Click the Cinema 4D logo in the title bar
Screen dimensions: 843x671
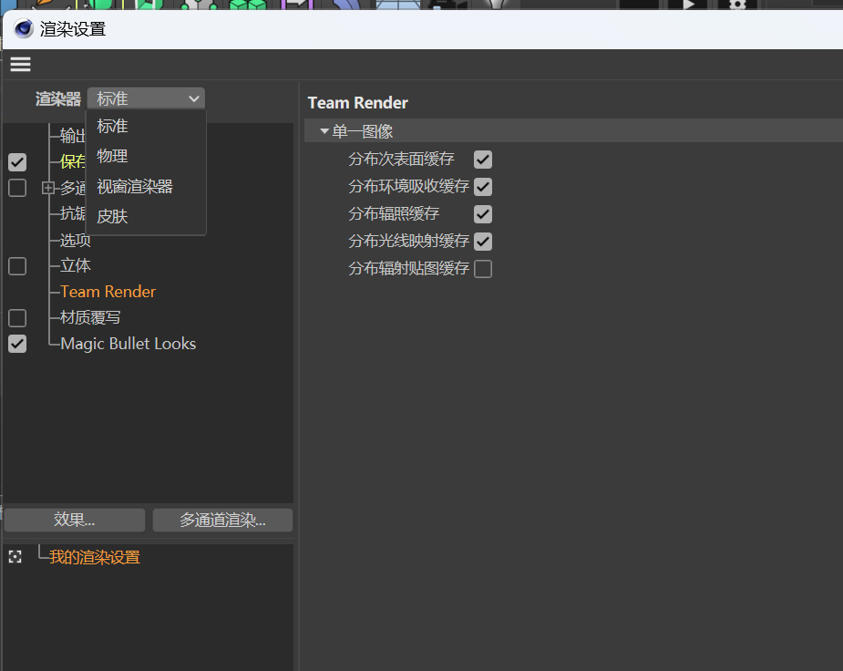[23, 28]
